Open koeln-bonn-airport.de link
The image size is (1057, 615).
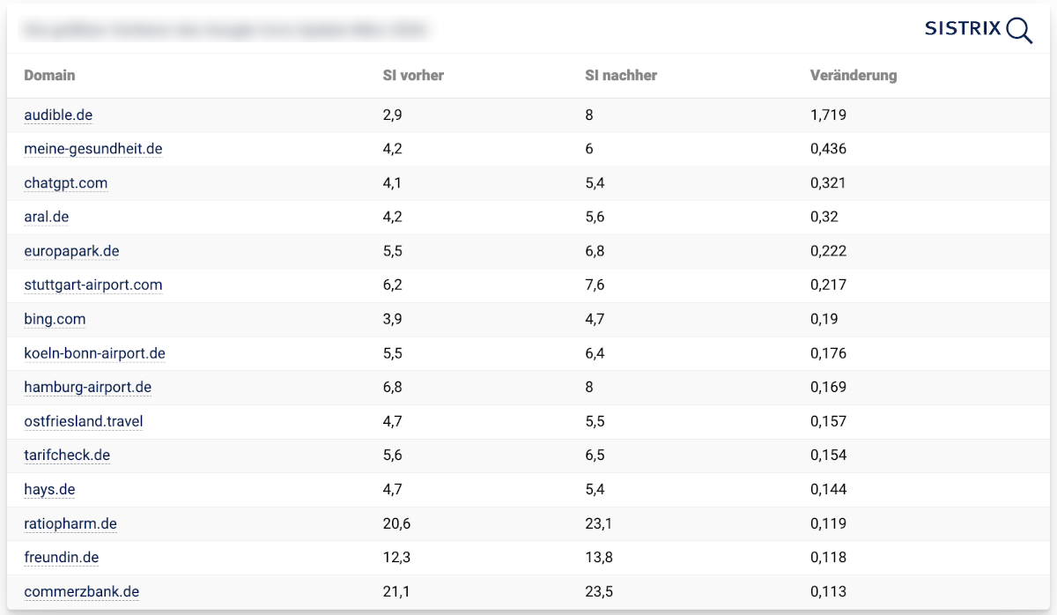click(x=94, y=353)
